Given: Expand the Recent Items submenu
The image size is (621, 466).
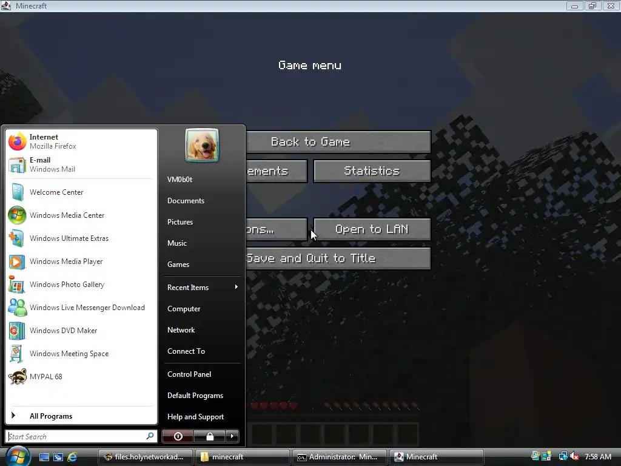Looking at the screenshot, I should coord(201,287).
